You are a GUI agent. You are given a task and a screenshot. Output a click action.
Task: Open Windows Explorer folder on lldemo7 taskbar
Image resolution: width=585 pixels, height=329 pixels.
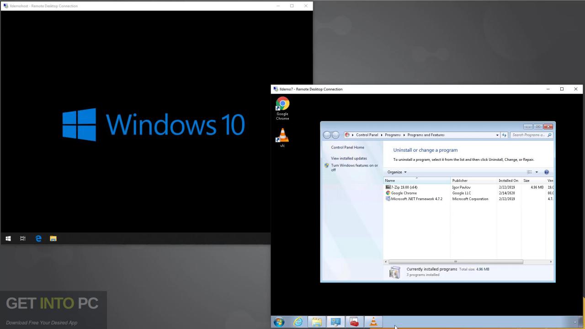317,322
